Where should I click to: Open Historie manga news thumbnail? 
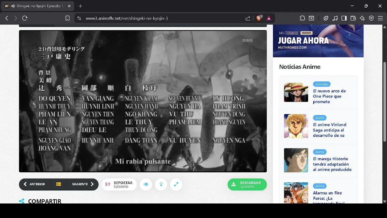click(296, 160)
